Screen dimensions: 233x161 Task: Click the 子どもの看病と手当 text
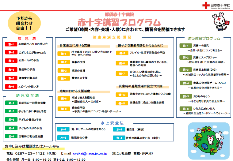click(x=30, y=120)
